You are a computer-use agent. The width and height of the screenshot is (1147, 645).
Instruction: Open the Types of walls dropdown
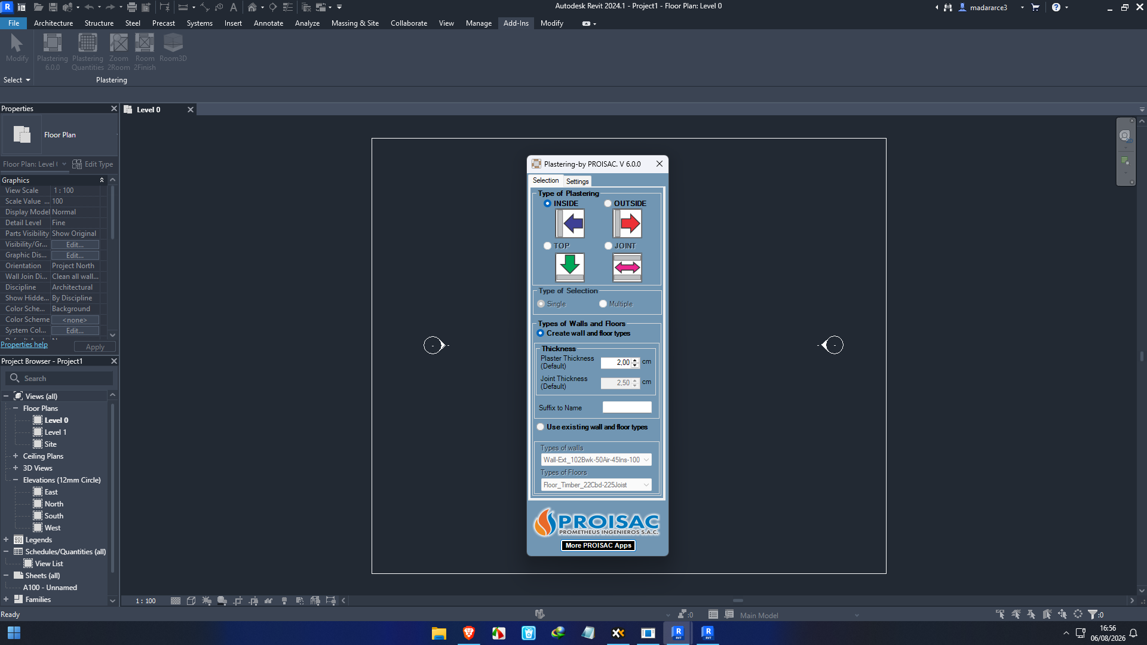click(596, 460)
